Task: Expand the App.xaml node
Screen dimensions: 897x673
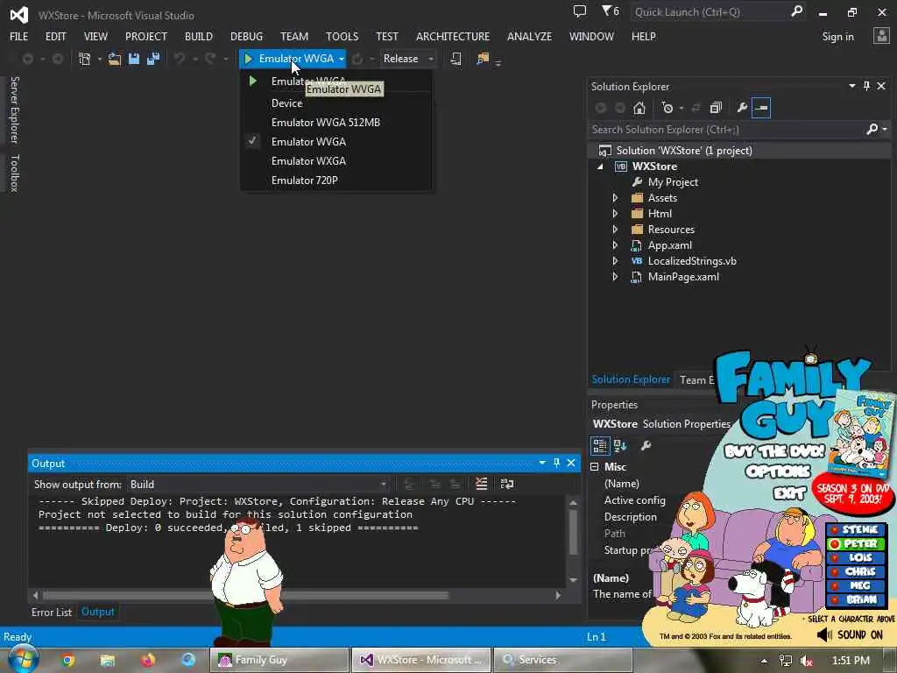Action: coord(615,245)
